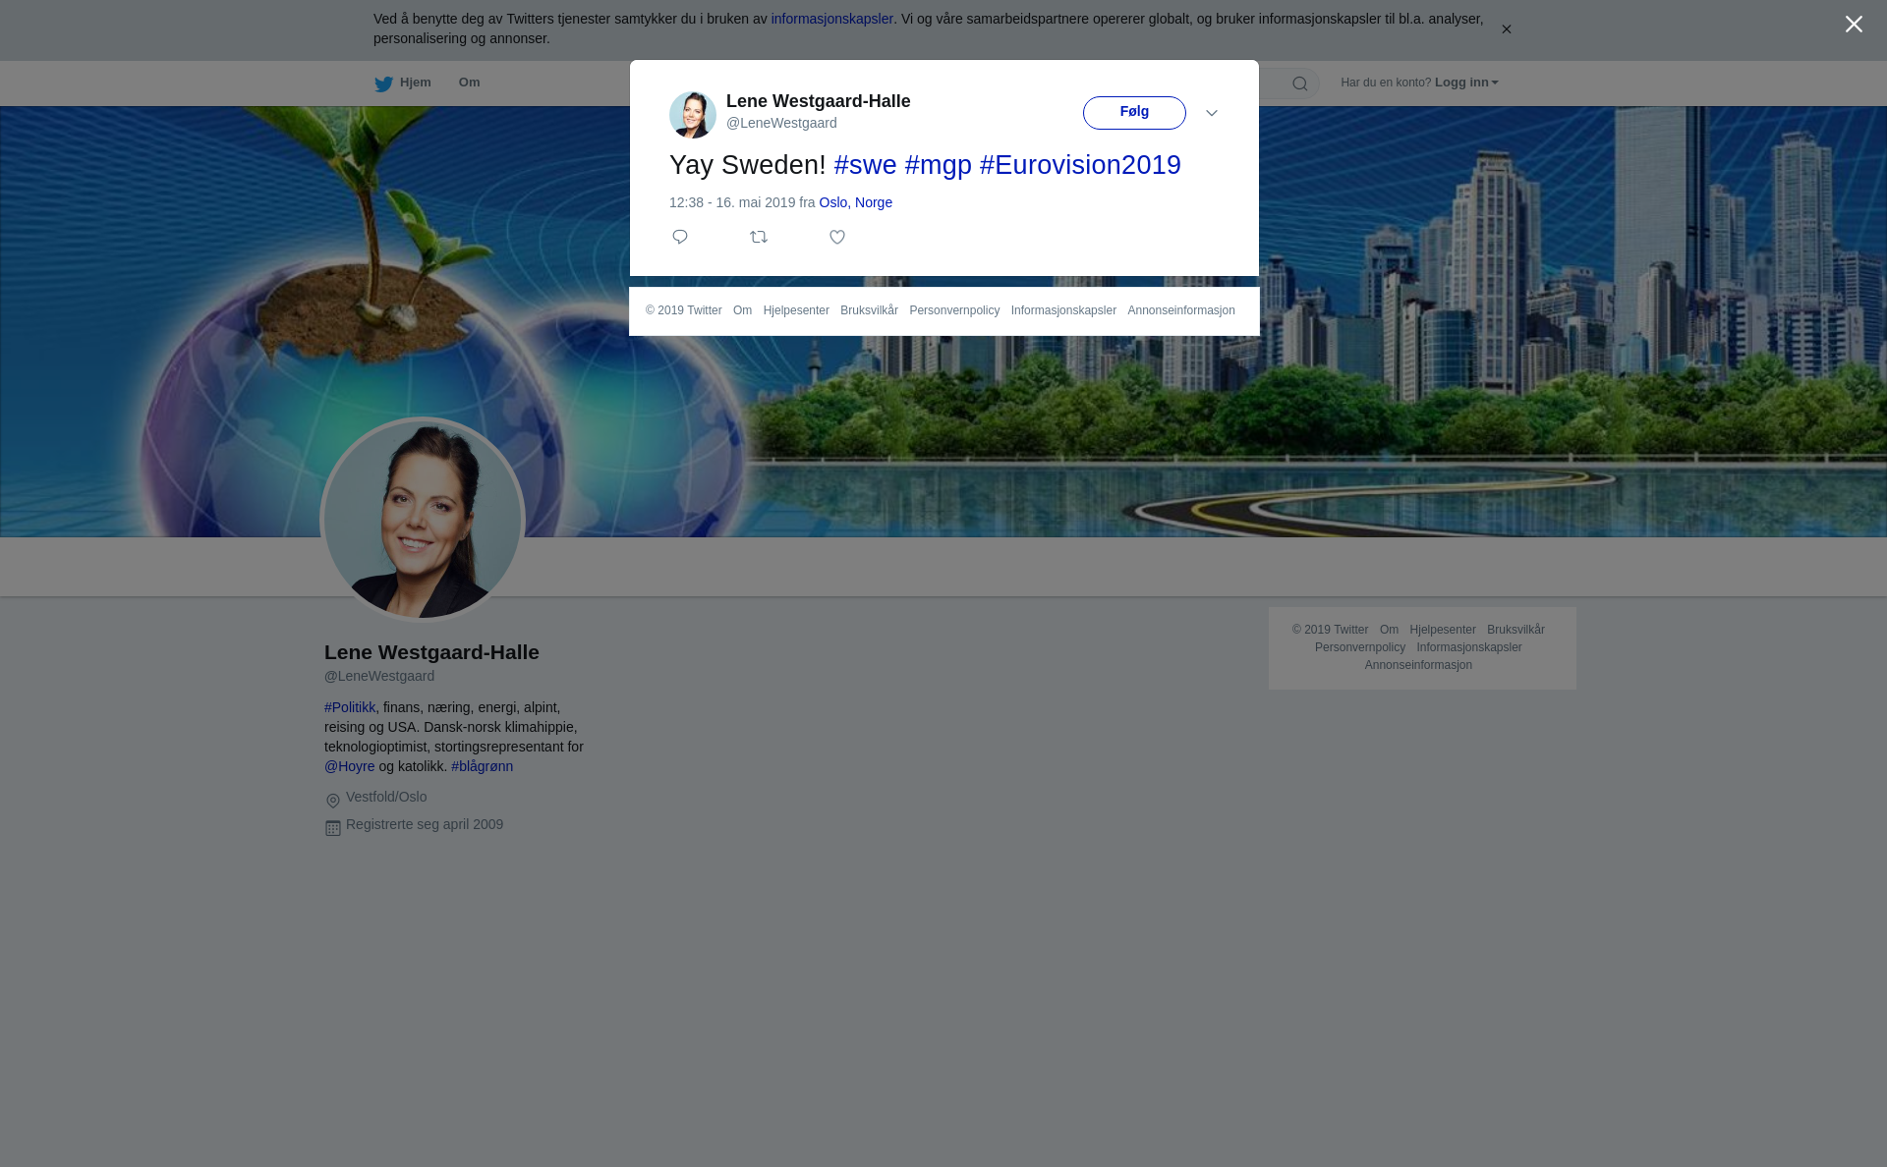The height and width of the screenshot is (1167, 1887).
Task: Follow Lene with the Følg button
Action: (1134, 112)
